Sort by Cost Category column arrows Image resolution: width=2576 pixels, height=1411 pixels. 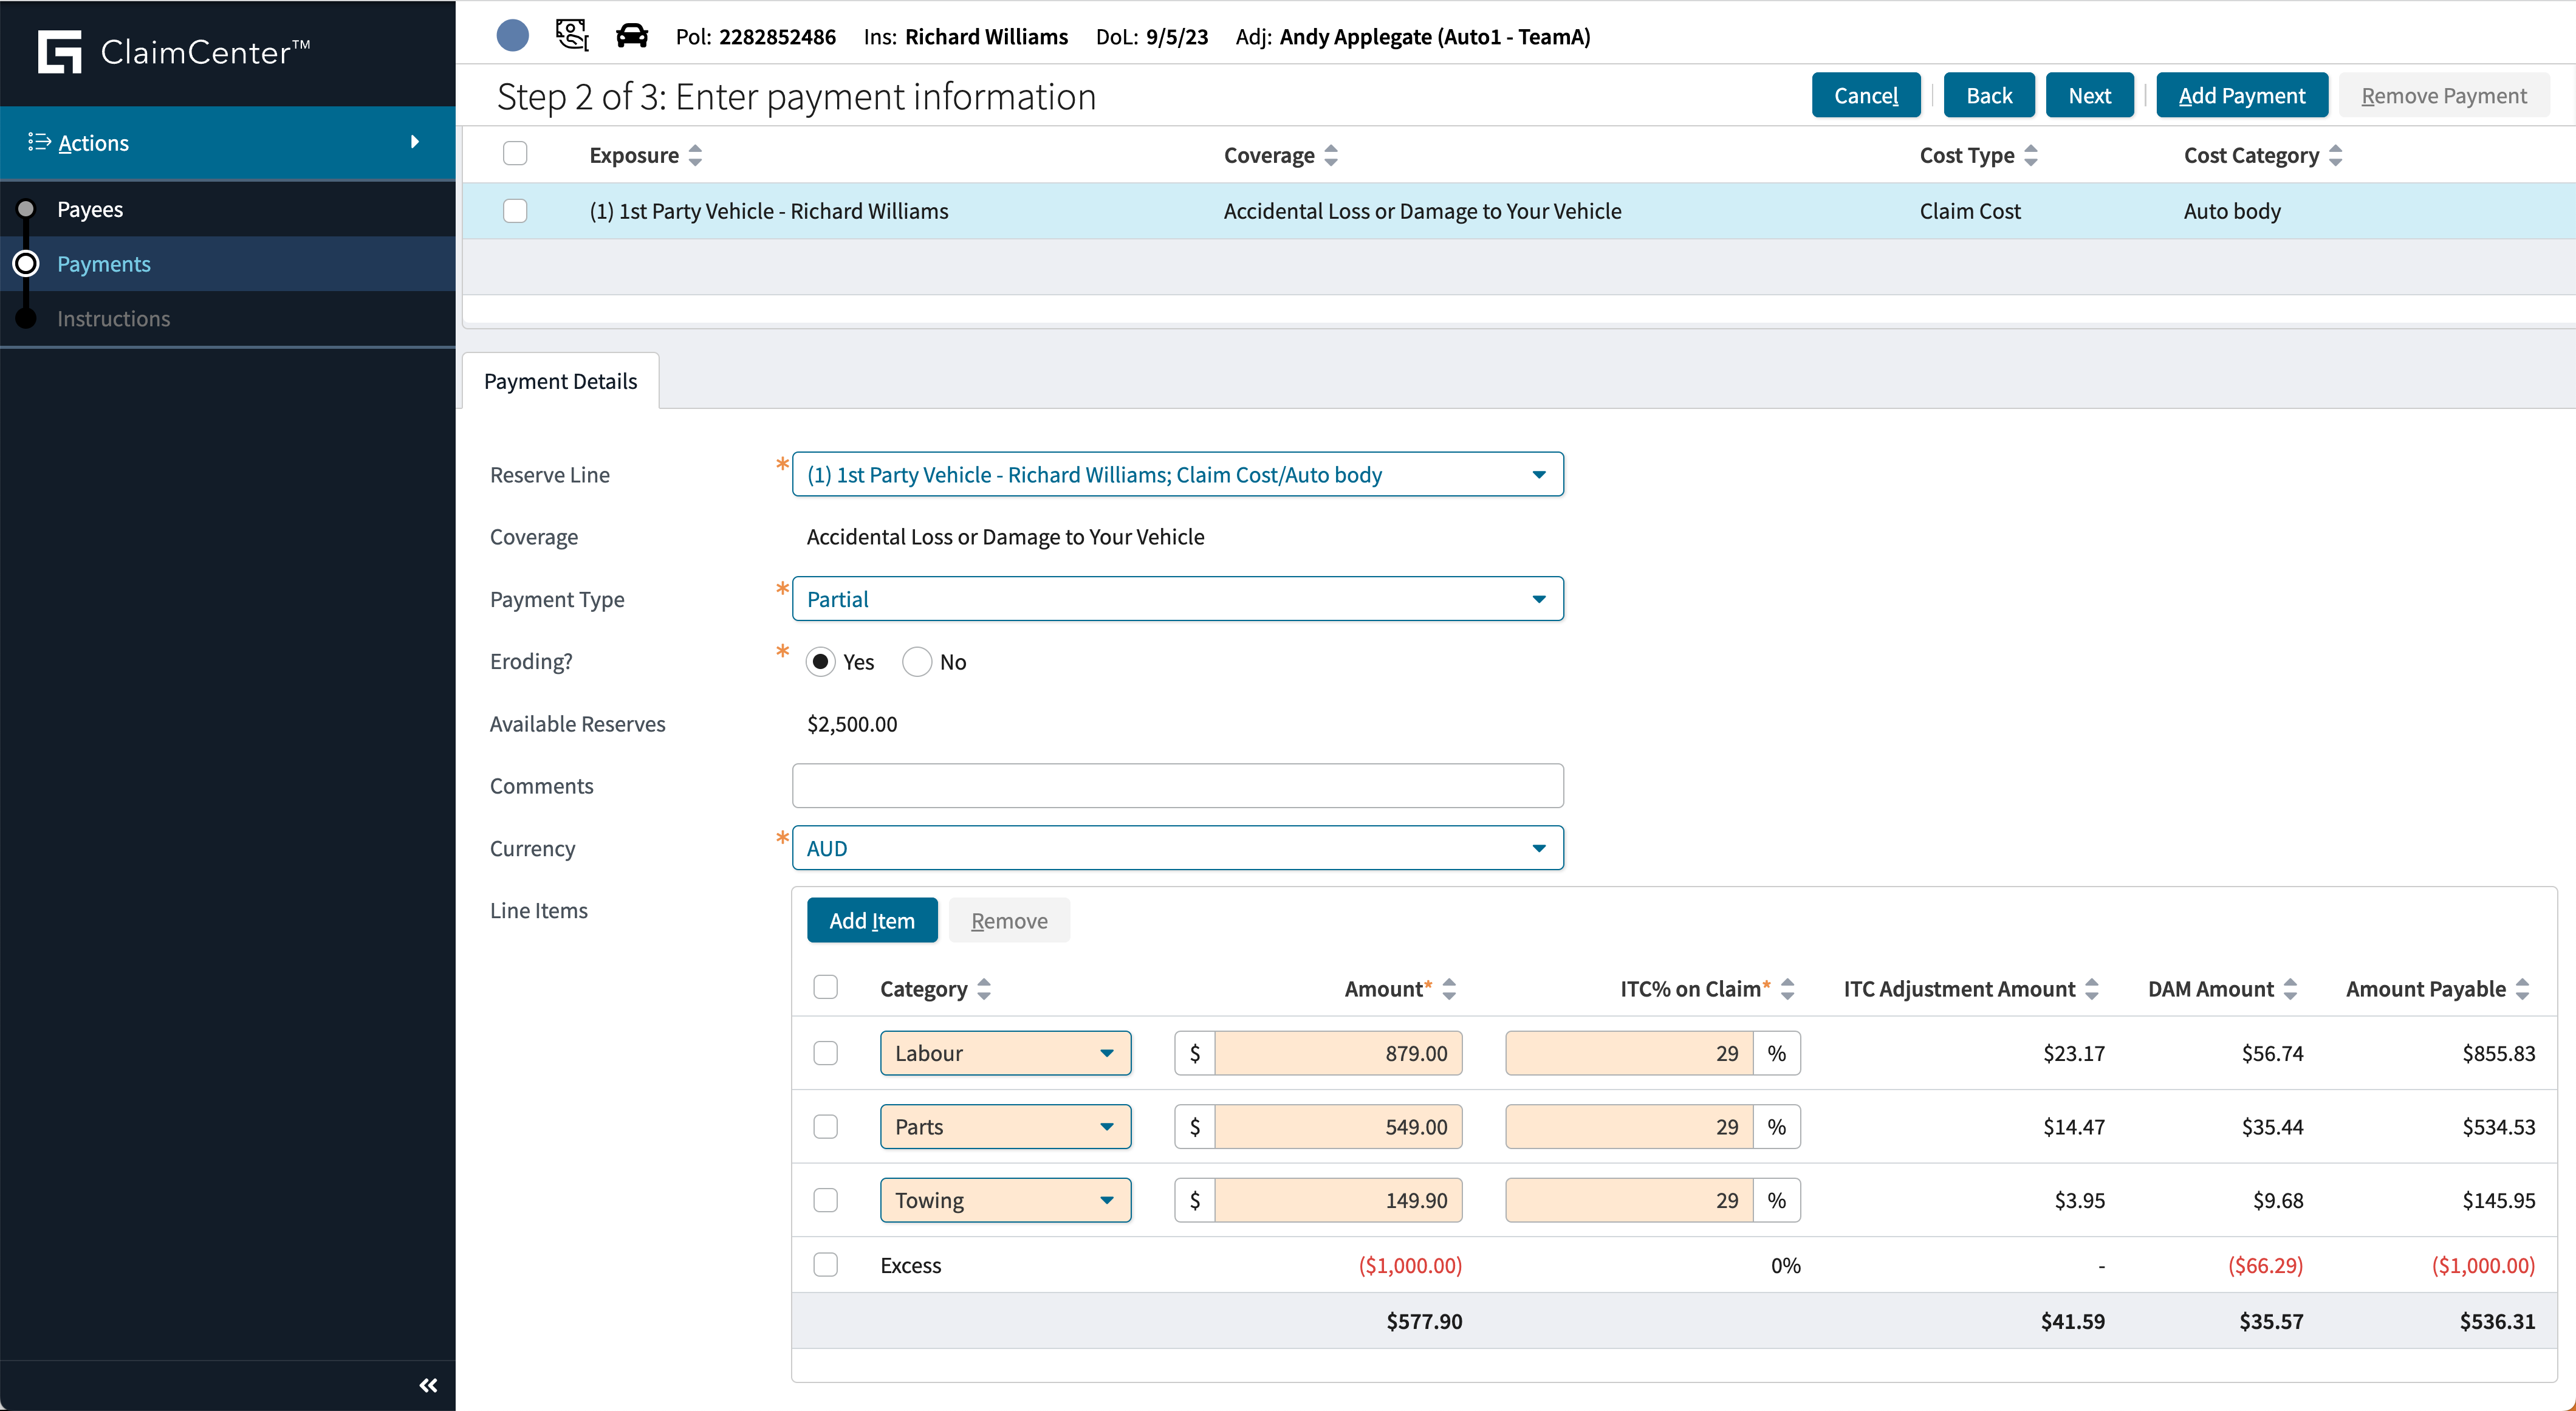pyautogui.click(x=2336, y=155)
